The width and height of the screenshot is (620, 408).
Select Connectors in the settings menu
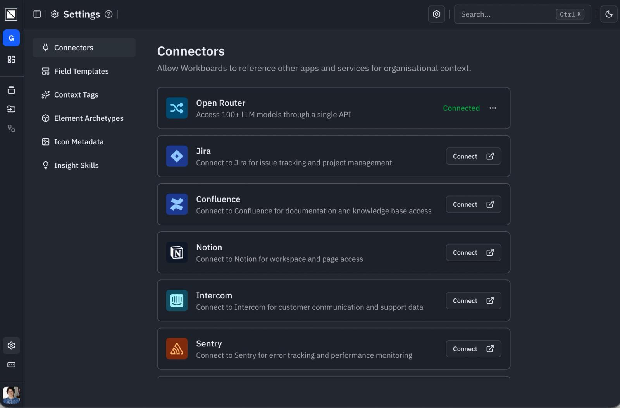click(84, 48)
